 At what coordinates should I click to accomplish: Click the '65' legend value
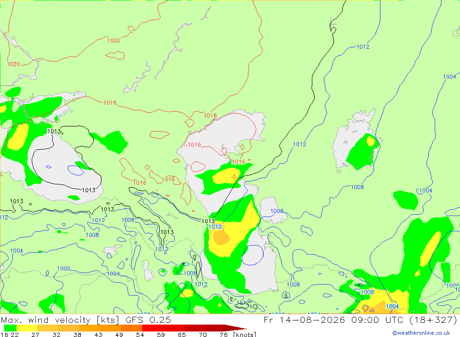click(182, 335)
